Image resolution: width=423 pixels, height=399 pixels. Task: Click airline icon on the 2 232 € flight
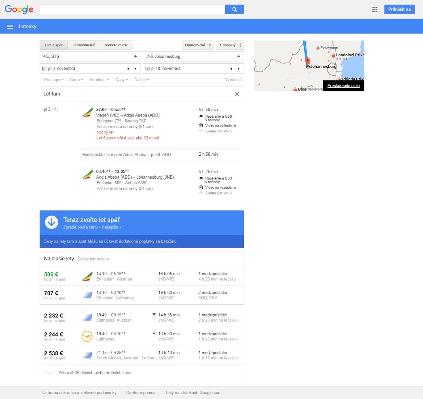coord(87,318)
